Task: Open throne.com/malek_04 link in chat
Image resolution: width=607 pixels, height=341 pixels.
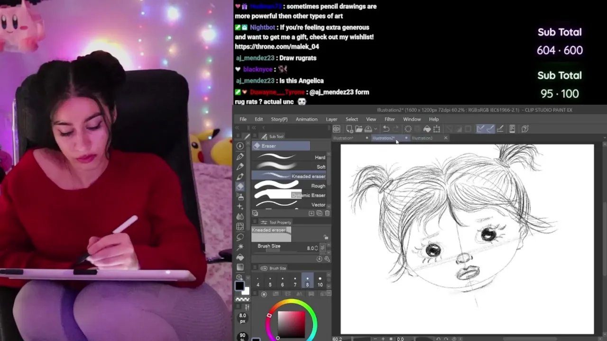Action: coord(276,46)
